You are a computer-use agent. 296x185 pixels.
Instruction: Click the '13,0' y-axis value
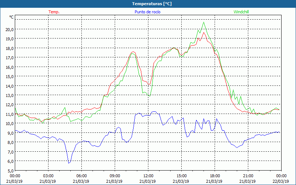pos(10,95)
